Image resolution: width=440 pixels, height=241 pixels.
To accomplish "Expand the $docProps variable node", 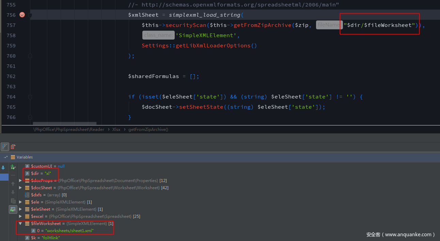I will pos(20,181).
